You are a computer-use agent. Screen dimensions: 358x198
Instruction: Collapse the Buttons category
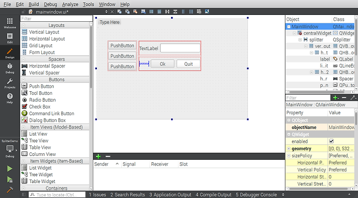23,80
